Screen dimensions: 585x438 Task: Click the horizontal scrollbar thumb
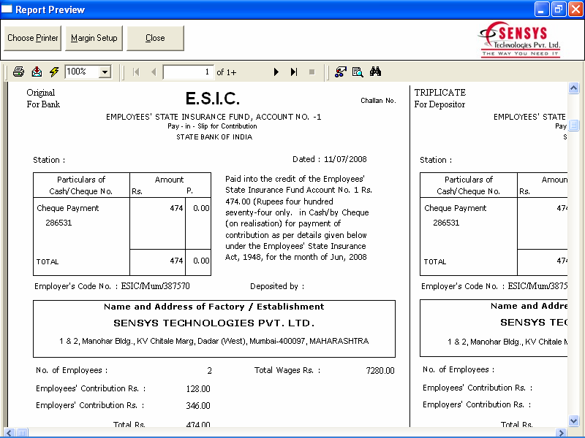point(22,433)
